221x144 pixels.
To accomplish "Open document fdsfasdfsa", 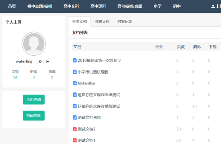I will [x=86, y=83].
